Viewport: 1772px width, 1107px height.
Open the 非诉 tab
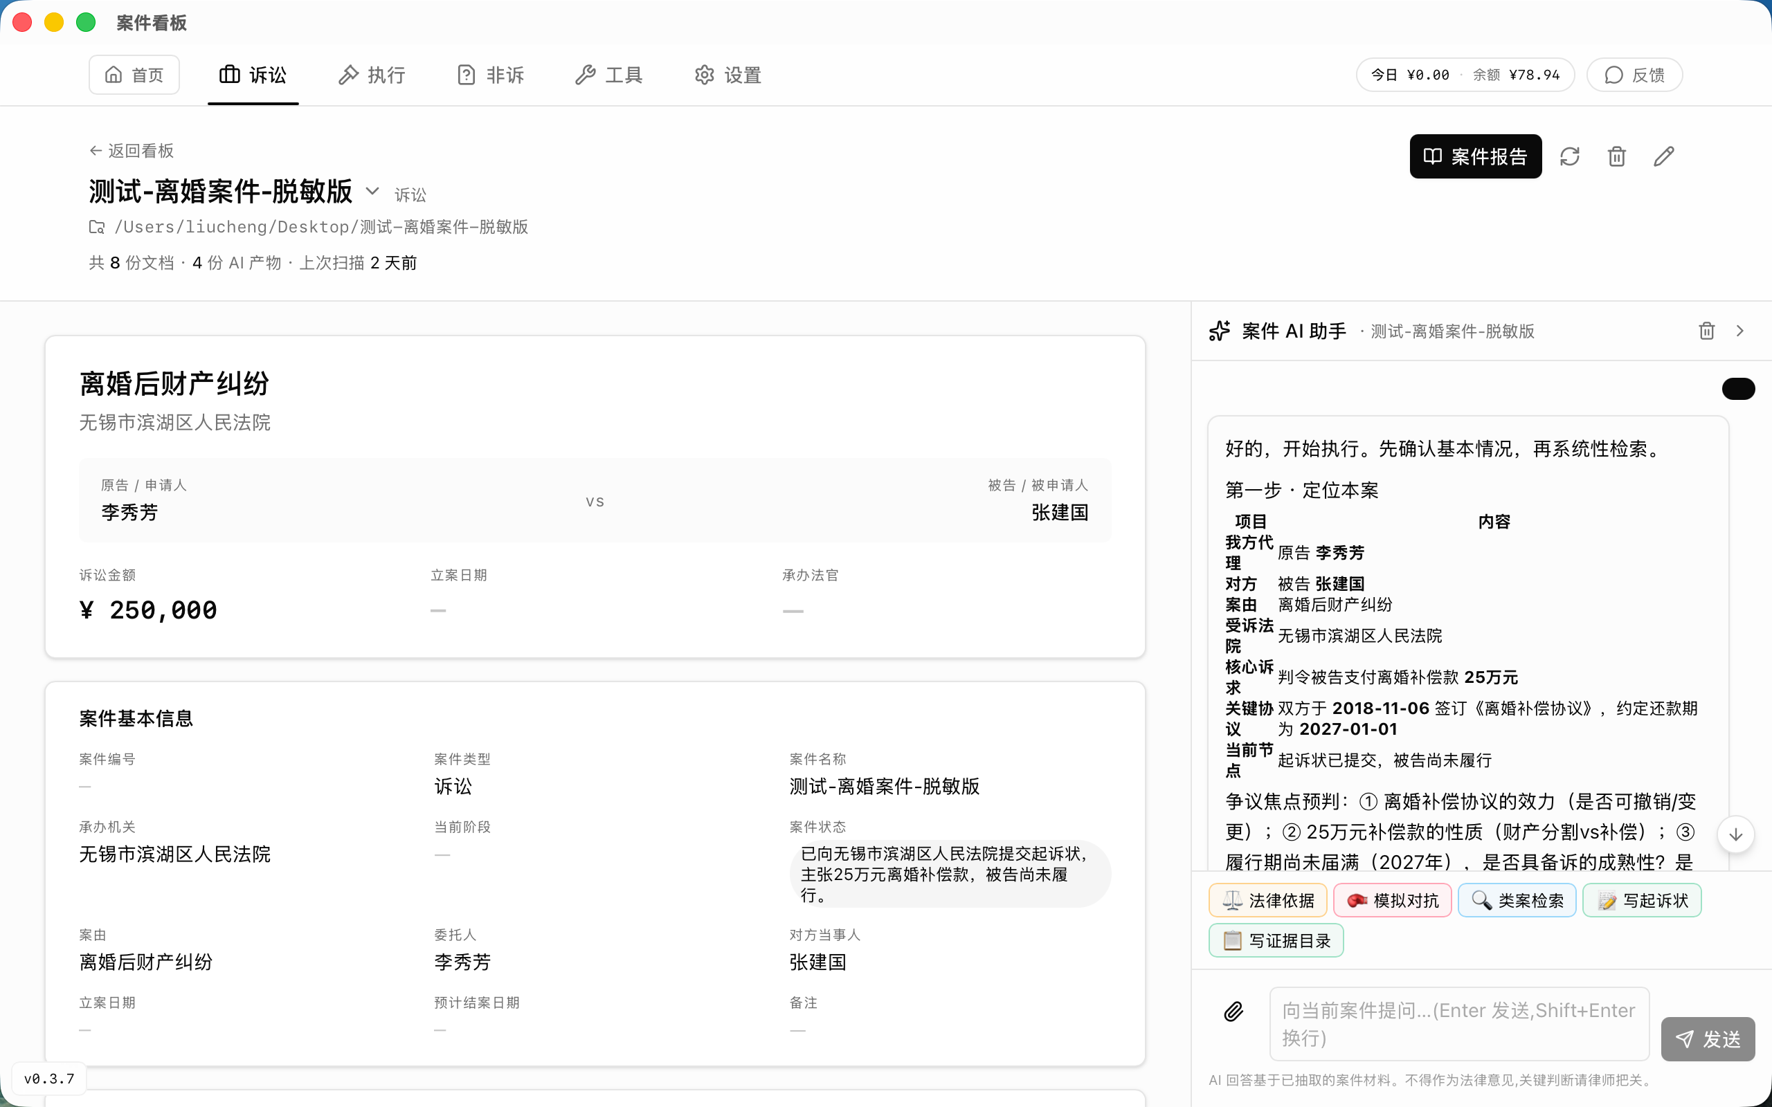(x=490, y=75)
